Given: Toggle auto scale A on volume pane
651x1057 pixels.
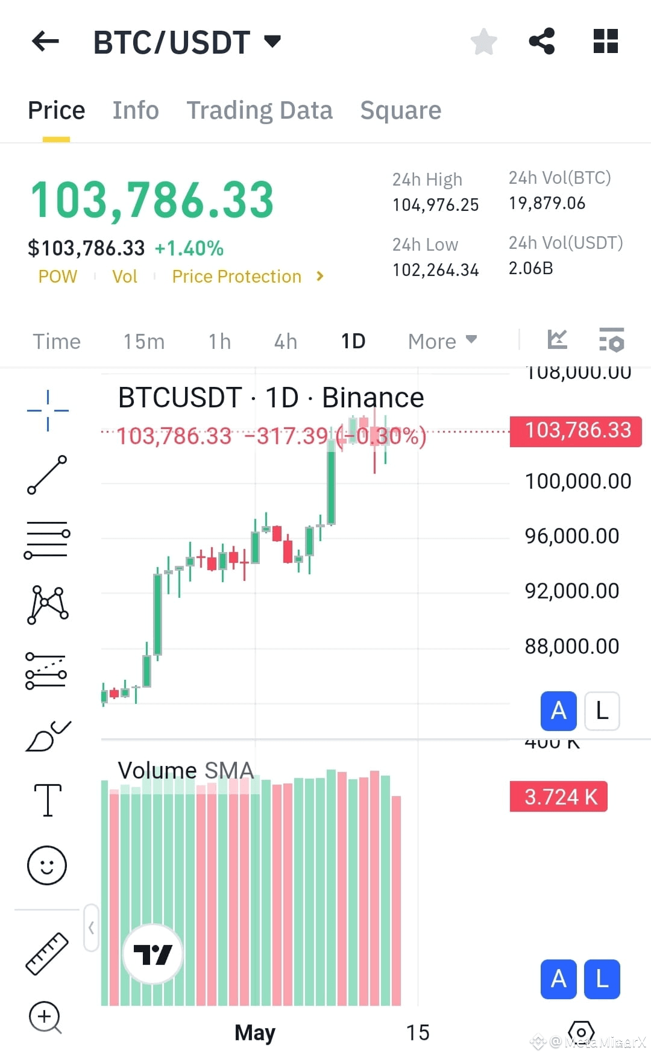Looking at the screenshot, I should point(559,979).
